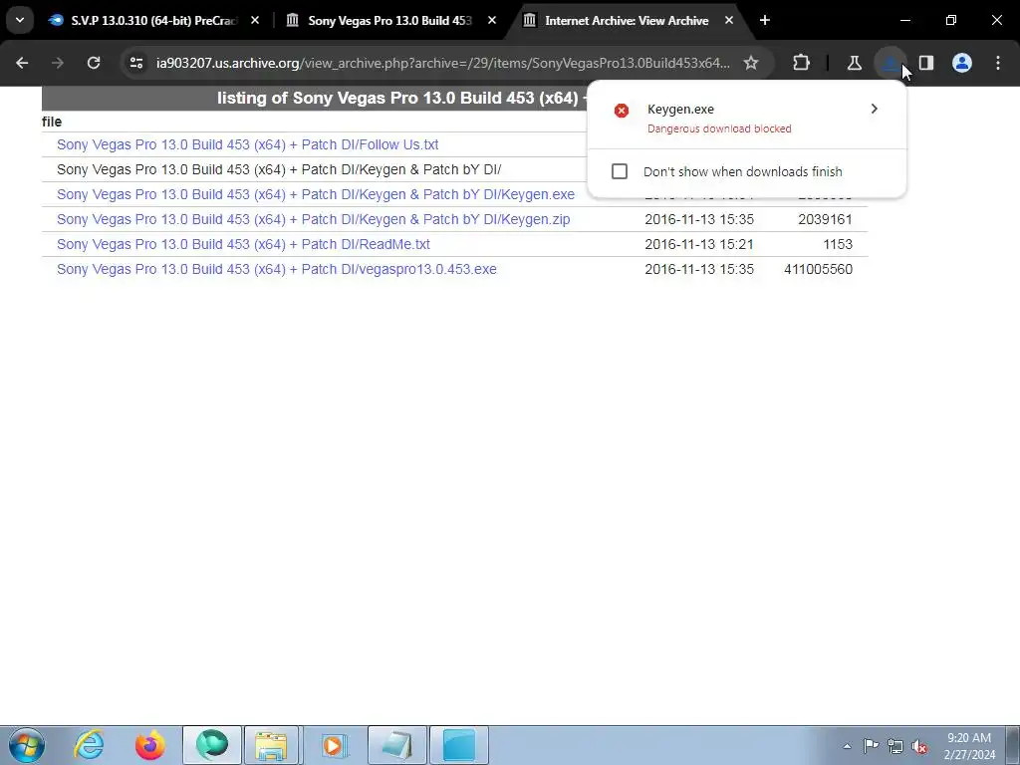Open the side panel
Screen dimensions: 1020x765
click(x=926, y=63)
